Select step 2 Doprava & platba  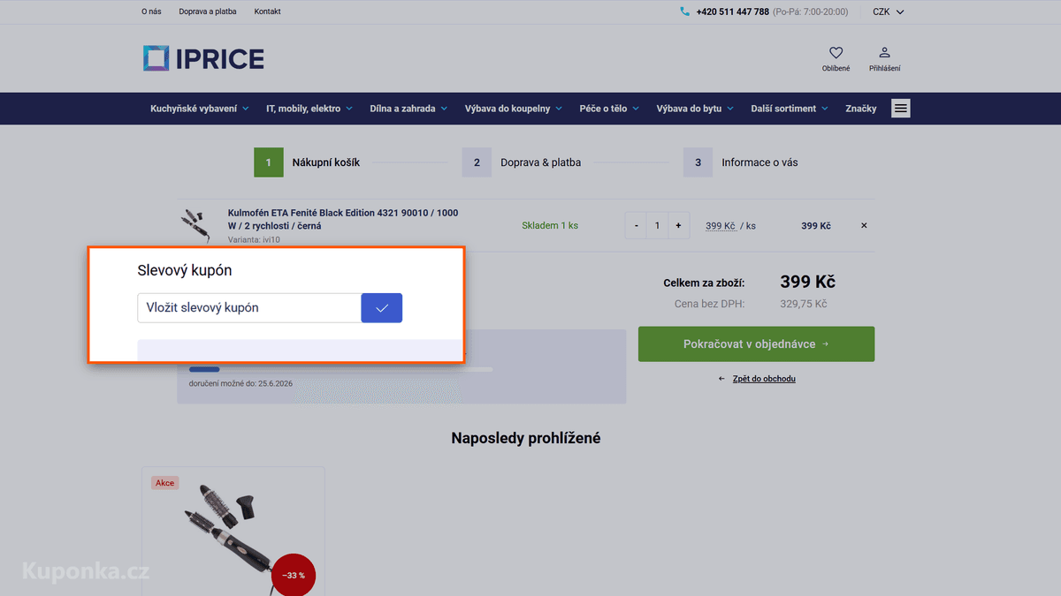[522, 162]
